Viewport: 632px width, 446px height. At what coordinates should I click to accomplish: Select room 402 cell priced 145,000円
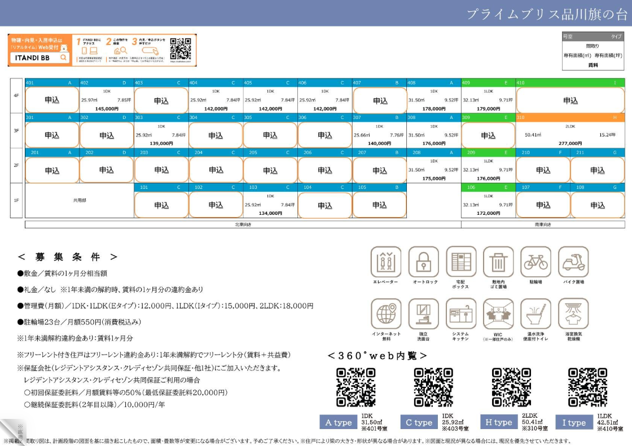click(107, 100)
